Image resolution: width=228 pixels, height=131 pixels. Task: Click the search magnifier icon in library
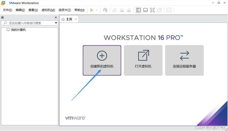point(5,23)
